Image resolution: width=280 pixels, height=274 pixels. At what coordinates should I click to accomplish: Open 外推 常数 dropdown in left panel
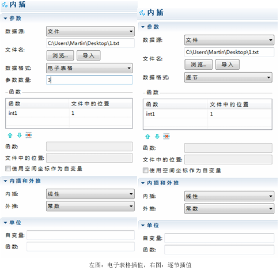tap(90, 207)
